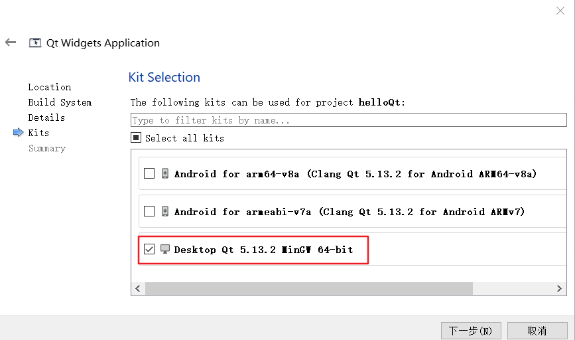This screenshot has width=575, height=340.
Task: Expand the Android for arm64-v8a kit row
Action: point(352,173)
